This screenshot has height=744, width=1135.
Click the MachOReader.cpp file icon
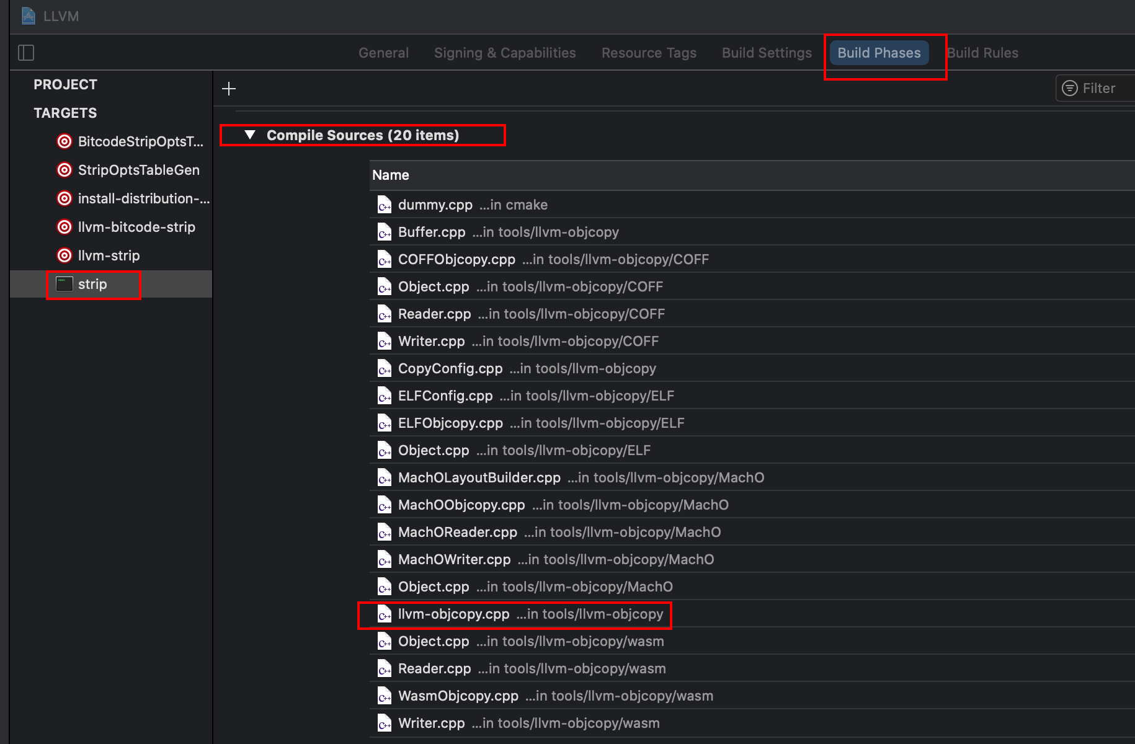pos(385,532)
